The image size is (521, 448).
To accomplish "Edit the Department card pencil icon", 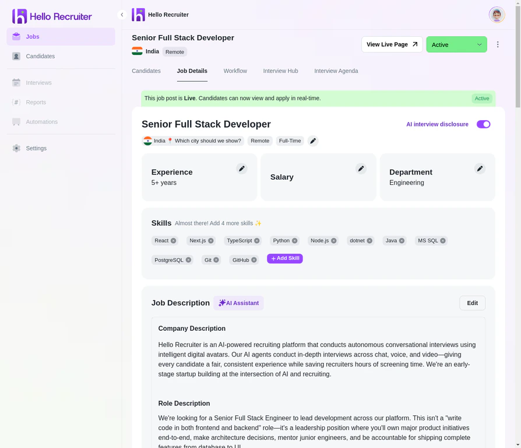I will pyautogui.click(x=480, y=169).
